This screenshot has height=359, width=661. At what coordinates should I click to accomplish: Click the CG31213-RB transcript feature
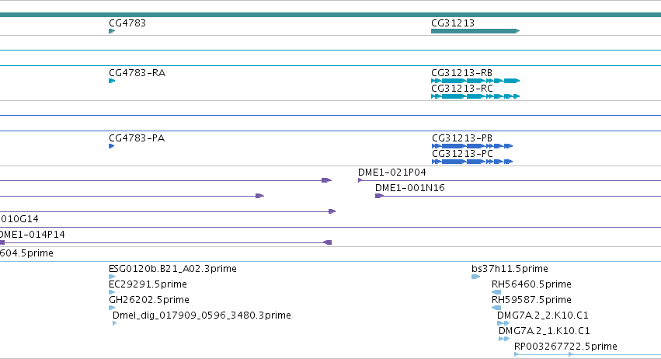pyautogui.click(x=475, y=81)
